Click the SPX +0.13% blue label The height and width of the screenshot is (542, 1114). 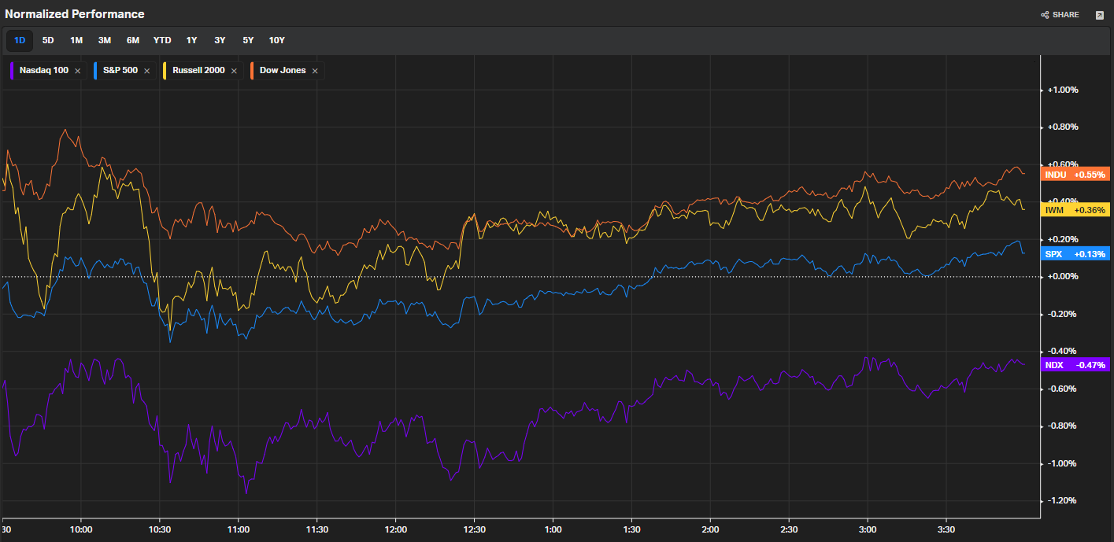click(1075, 253)
